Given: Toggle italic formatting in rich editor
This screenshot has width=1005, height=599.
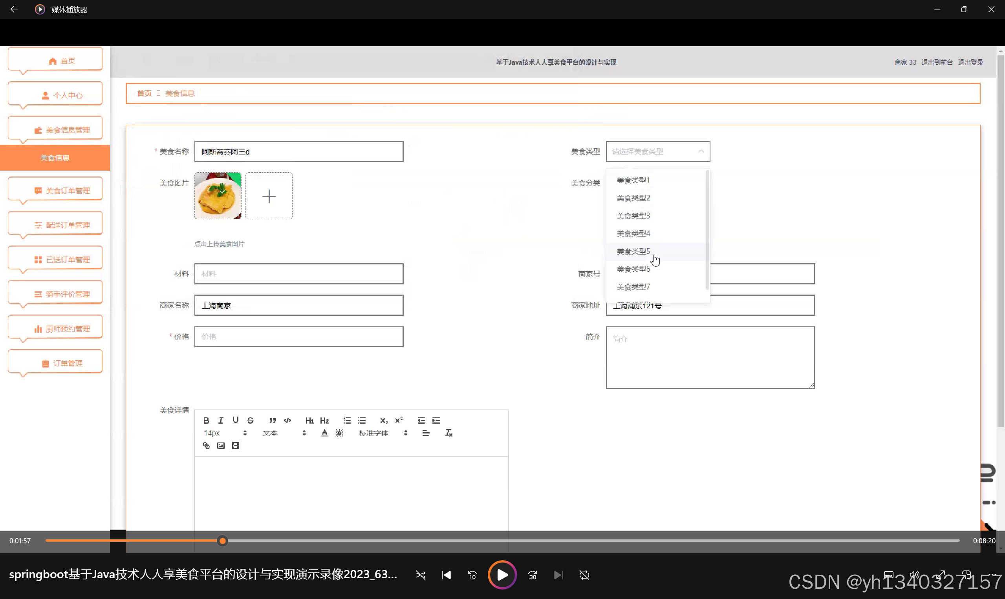Looking at the screenshot, I should pos(221,421).
